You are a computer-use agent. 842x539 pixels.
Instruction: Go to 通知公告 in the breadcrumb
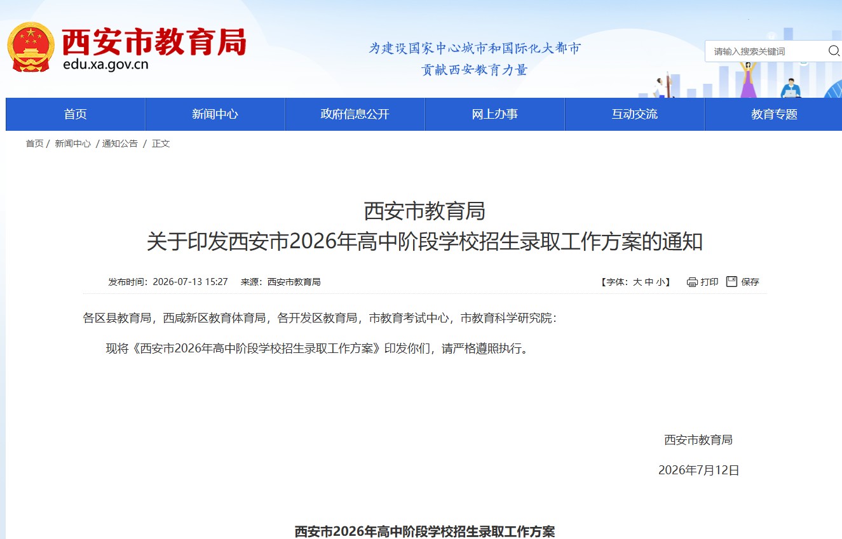coord(120,143)
